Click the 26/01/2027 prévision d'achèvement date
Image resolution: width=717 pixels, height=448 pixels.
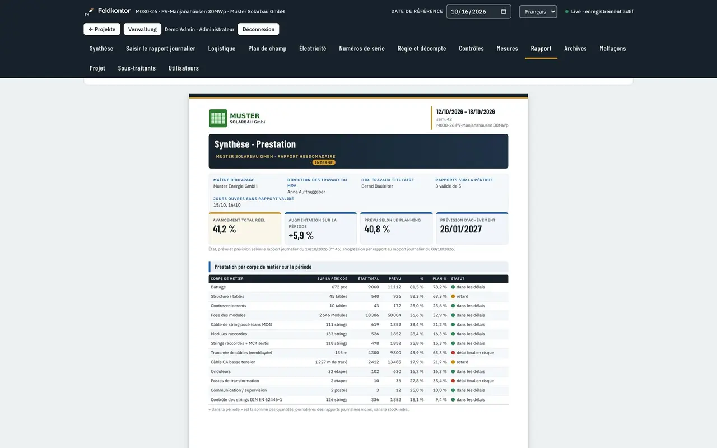pyautogui.click(x=461, y=229)
